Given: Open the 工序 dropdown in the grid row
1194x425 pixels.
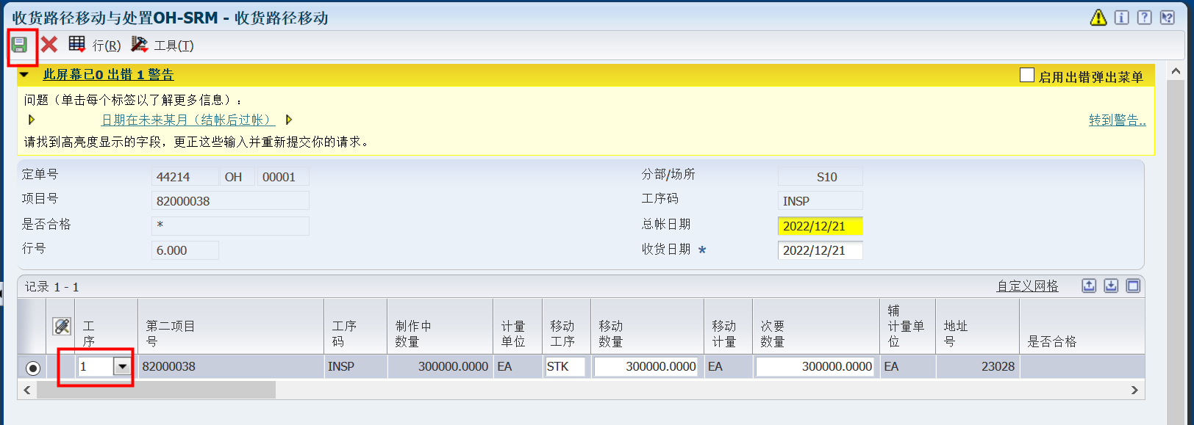Looking at the screenshot, I should [x=122, y=366].
